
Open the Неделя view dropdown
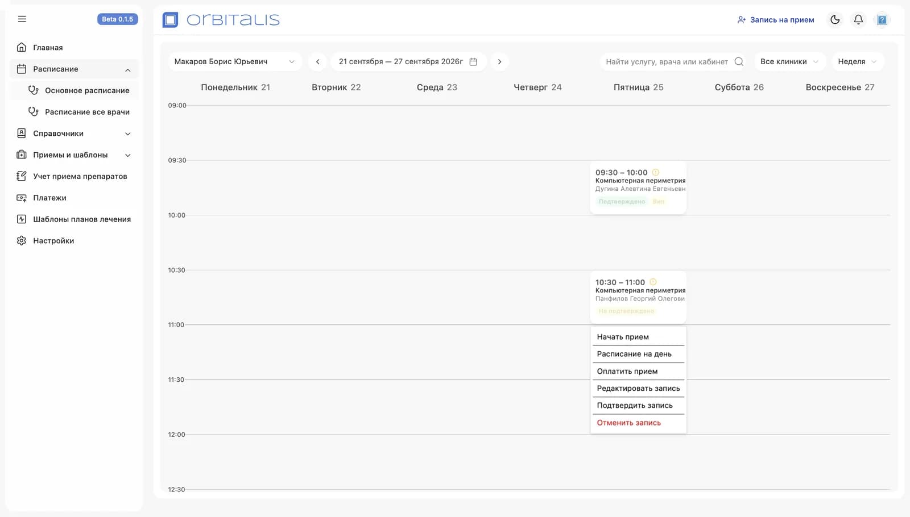858,62
